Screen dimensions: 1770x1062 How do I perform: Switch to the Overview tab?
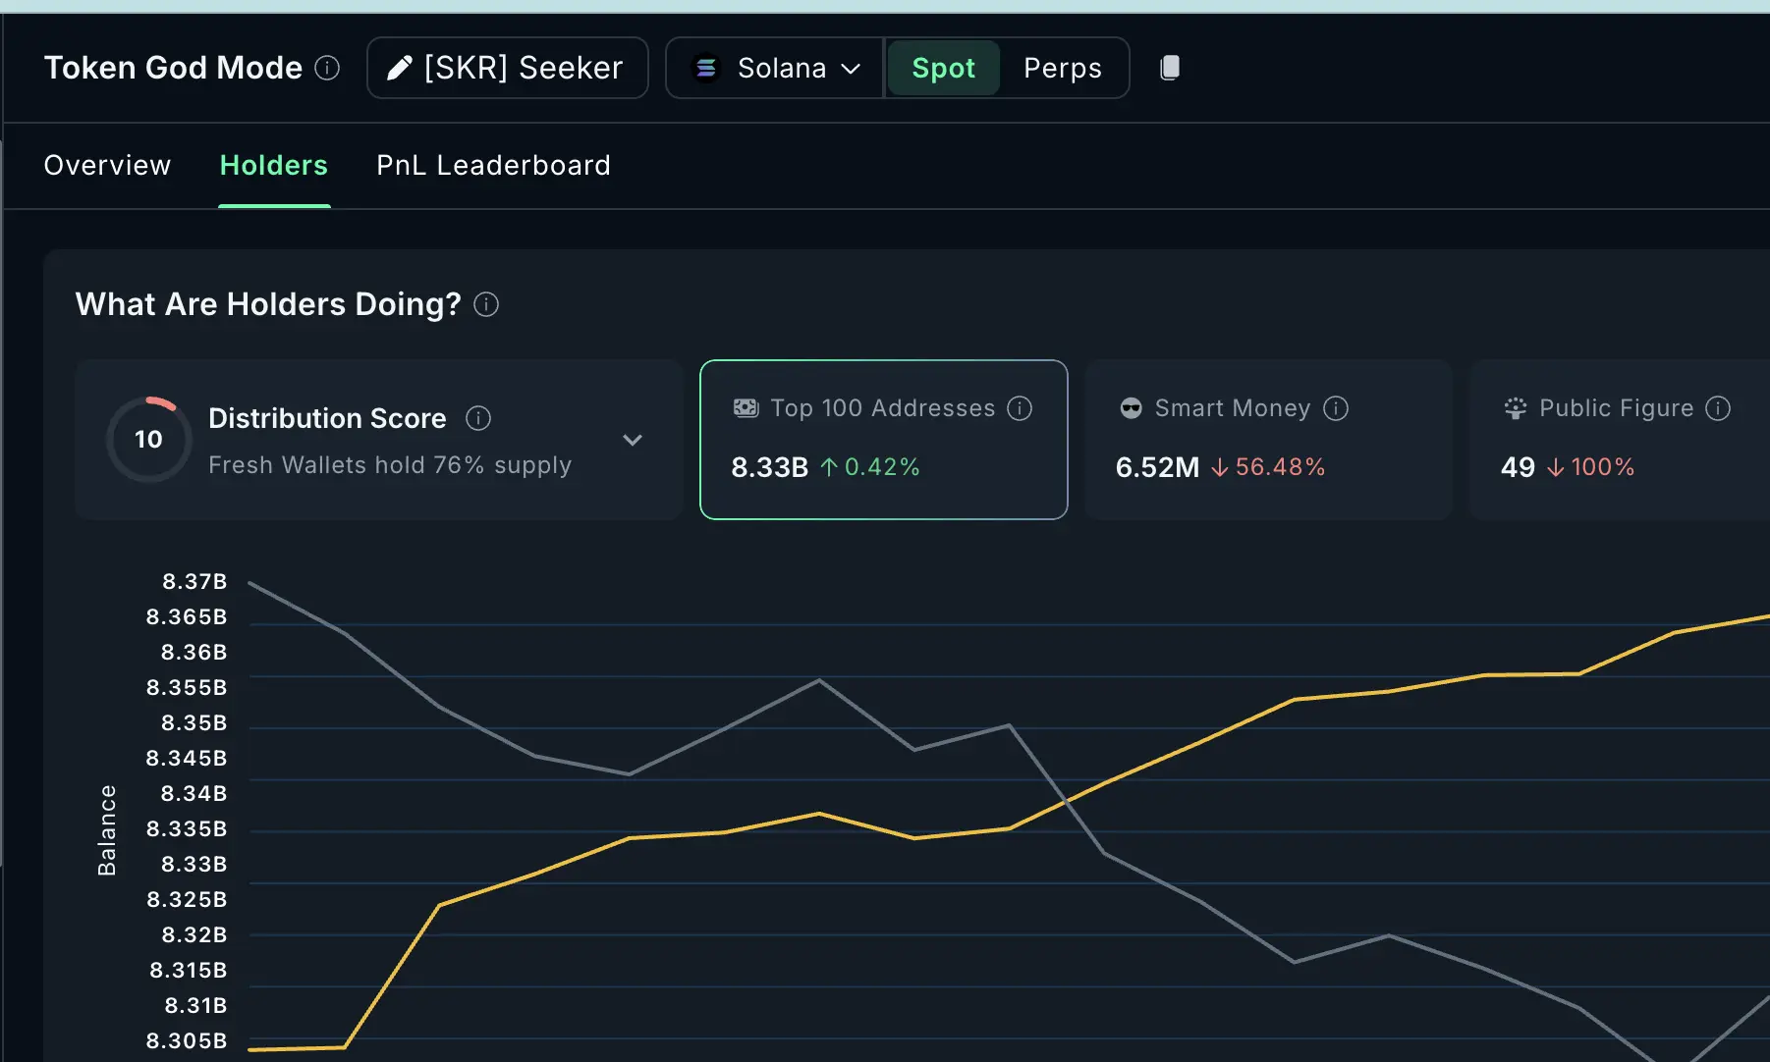coord(106,165)
